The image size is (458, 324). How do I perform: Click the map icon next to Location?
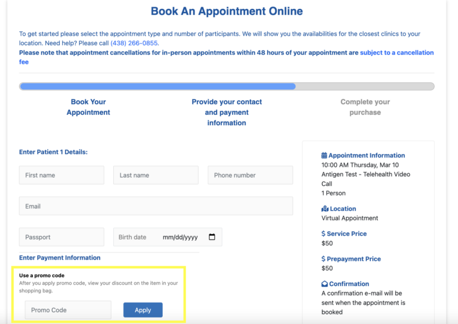tap(325, 209)
